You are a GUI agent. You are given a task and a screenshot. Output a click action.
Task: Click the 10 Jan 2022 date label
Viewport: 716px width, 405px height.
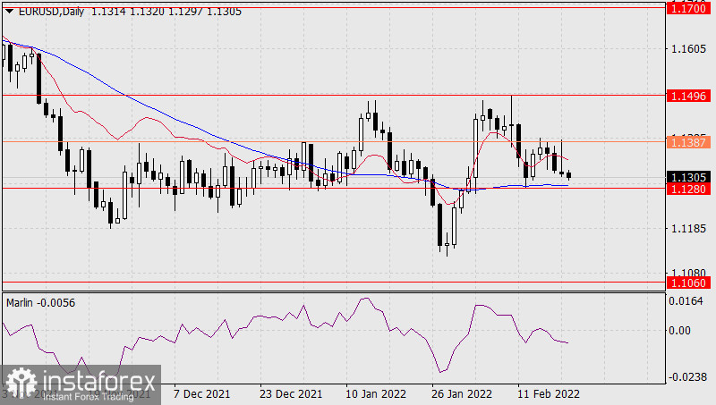374,393
